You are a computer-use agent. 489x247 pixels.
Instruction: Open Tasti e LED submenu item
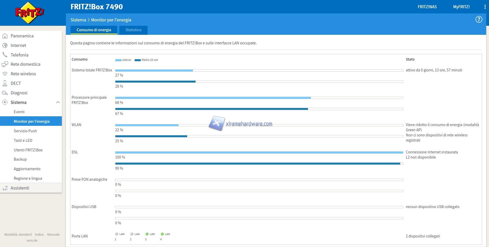(x=23, y=141)
